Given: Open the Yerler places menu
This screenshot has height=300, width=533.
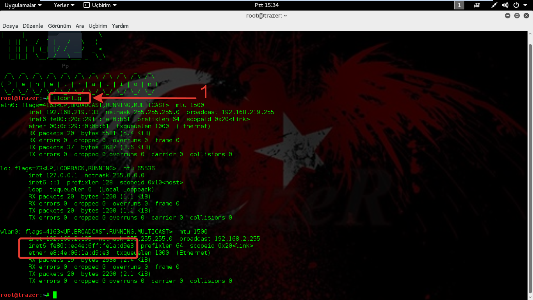Looking at the screenshot, I should tap(64, 5).
